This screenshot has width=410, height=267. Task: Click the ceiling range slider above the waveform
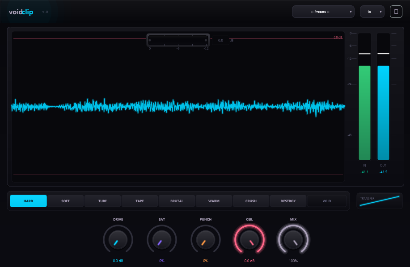coord(178,40)
